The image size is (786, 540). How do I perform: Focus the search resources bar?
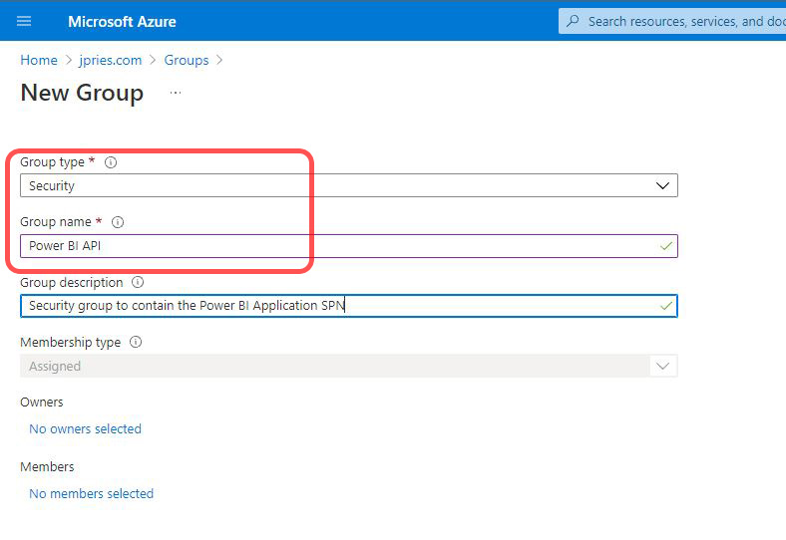[x=678, y=21]
